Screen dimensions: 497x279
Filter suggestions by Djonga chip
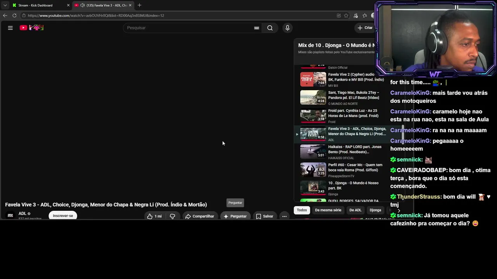[x=375, y=210]
